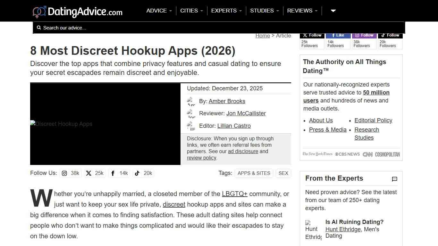Open the site search magnifier icon
Viewport: 438px width, 246px height.
coord(39,28)
